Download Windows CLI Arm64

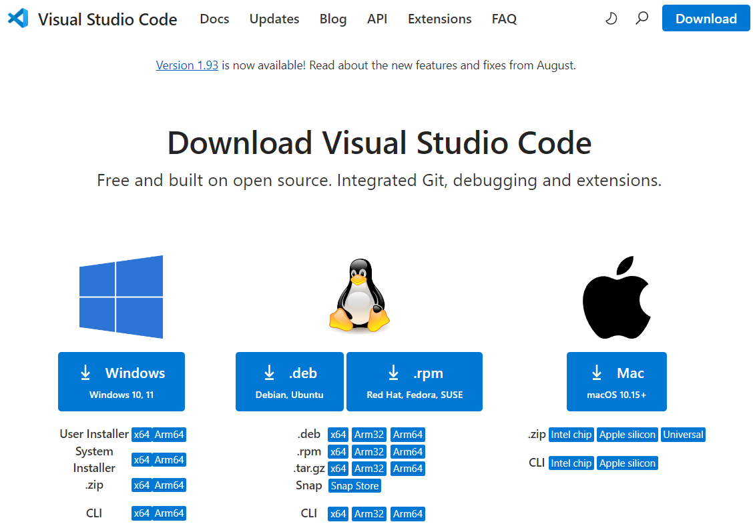[169, 513]
